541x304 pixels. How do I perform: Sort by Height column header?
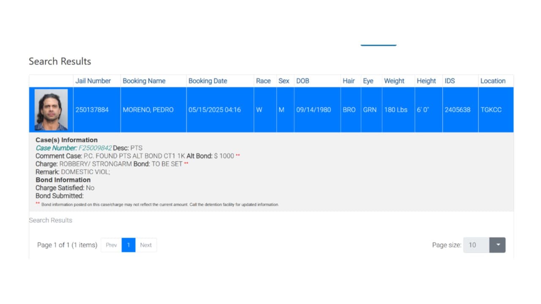click(426, 81)
